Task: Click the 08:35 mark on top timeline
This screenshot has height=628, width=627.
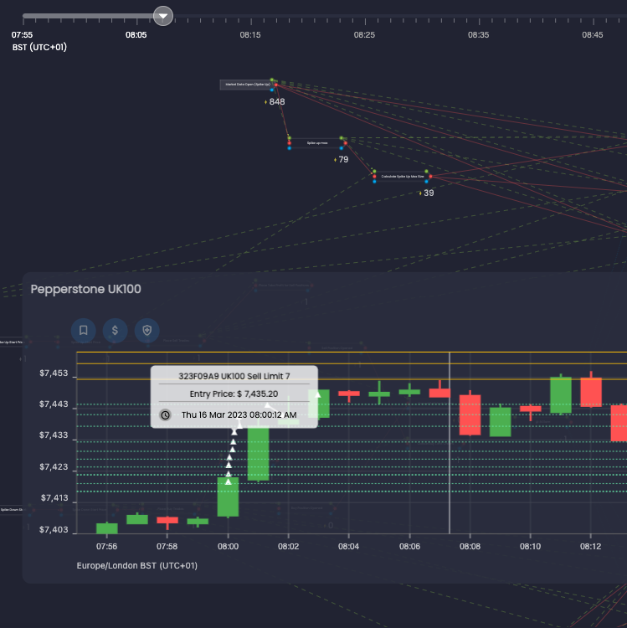Action: (478, 34)
